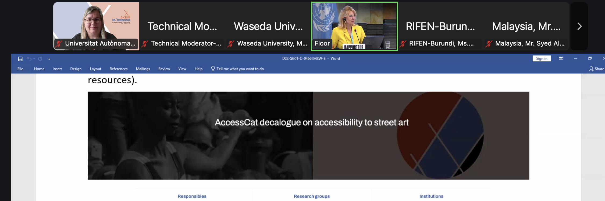Show next participants with the right chevron

(579, 26)
